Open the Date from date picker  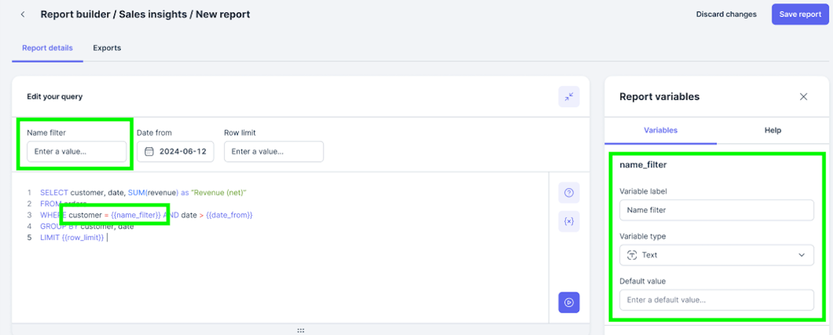(x=175, y=152)
